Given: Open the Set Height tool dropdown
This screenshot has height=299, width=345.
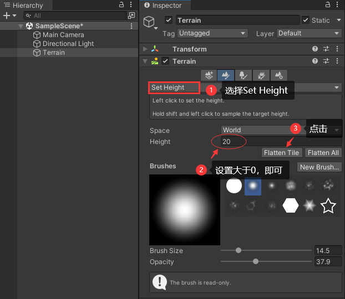Looking at the screenshot, I should (x=245, y=87).
